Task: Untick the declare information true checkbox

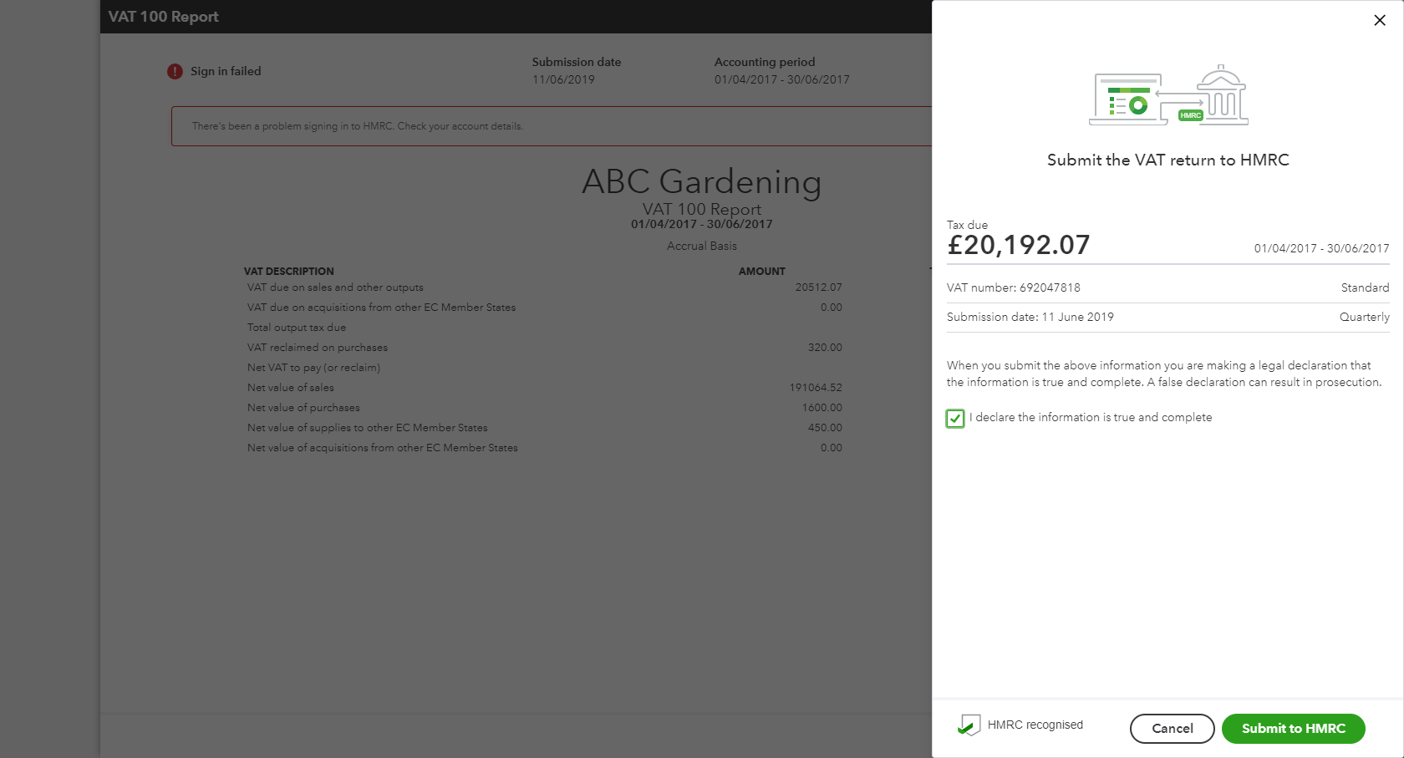Action: tap(955, 418)
